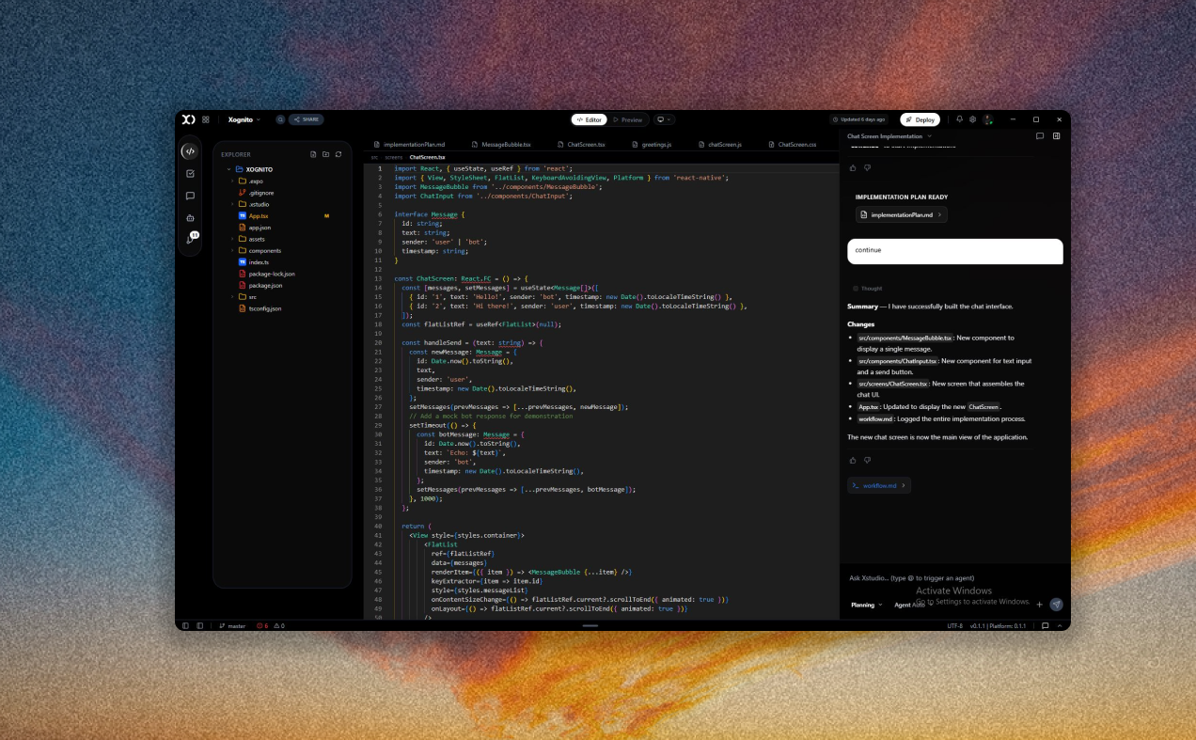Switch to the MessageBubble.tsx tab
This screenshot has width=1196, height=740.
(508, 143)
